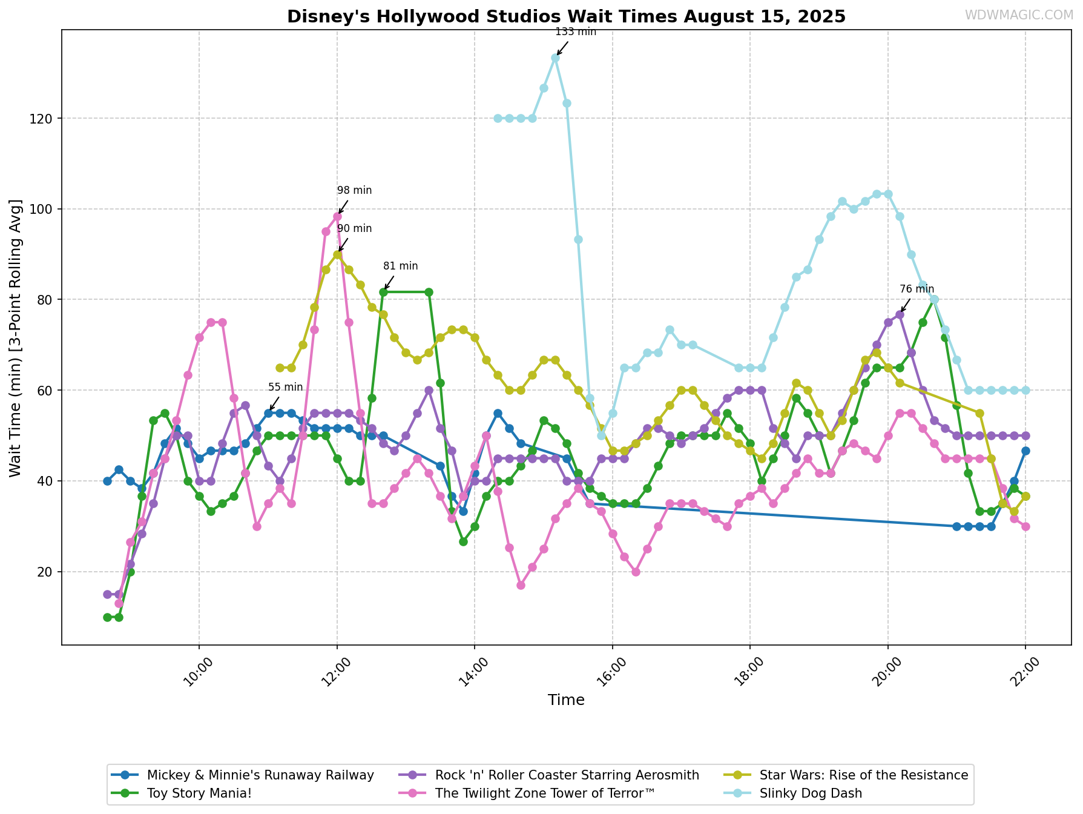Click the pink marker beside Tower of Terror legend

click(412, 793)
